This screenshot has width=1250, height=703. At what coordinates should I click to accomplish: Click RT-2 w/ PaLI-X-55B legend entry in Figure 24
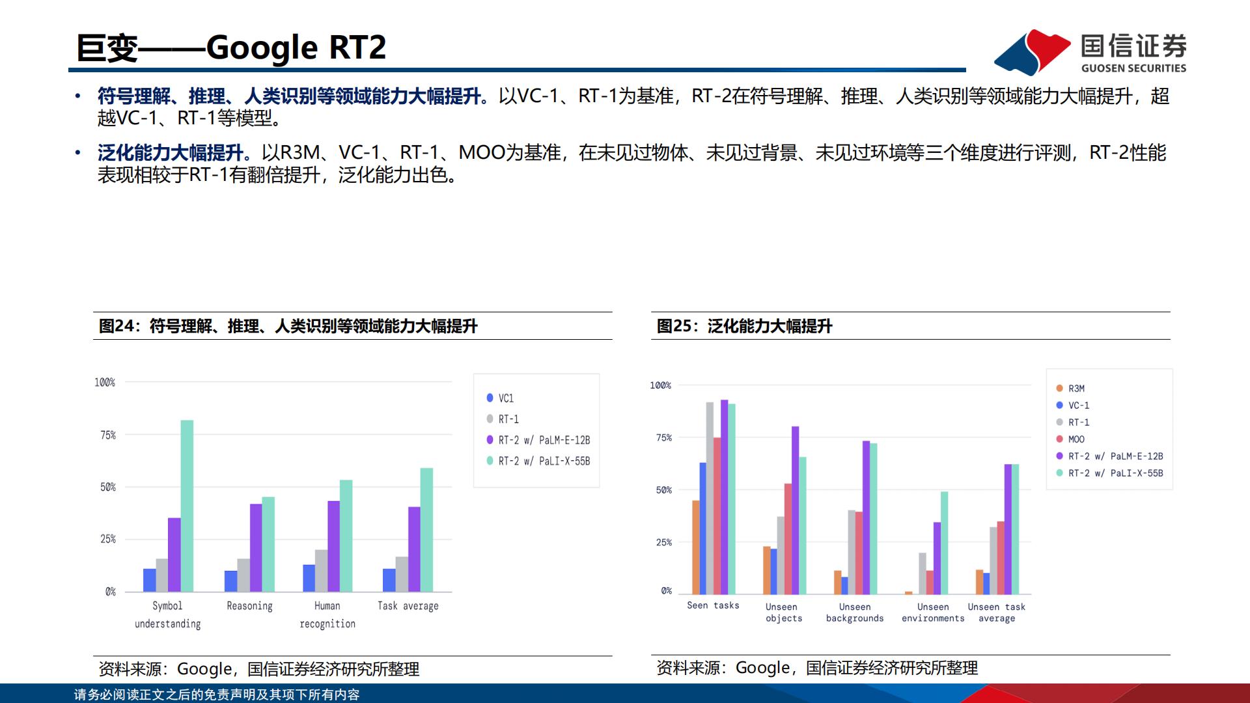pos(538,461)
